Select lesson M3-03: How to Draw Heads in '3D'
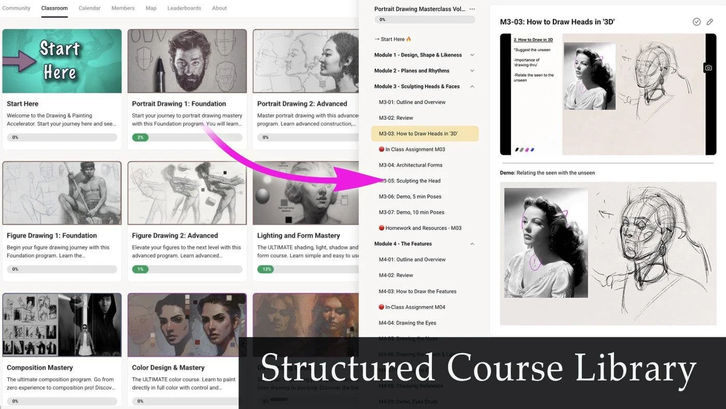The height and width of the screenshot is (409, 726). pos(425,134)
